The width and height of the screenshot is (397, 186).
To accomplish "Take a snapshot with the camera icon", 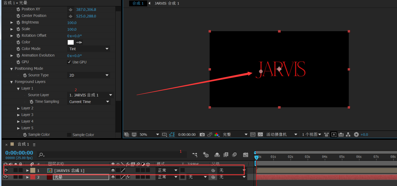I will [x=202, y=134].
